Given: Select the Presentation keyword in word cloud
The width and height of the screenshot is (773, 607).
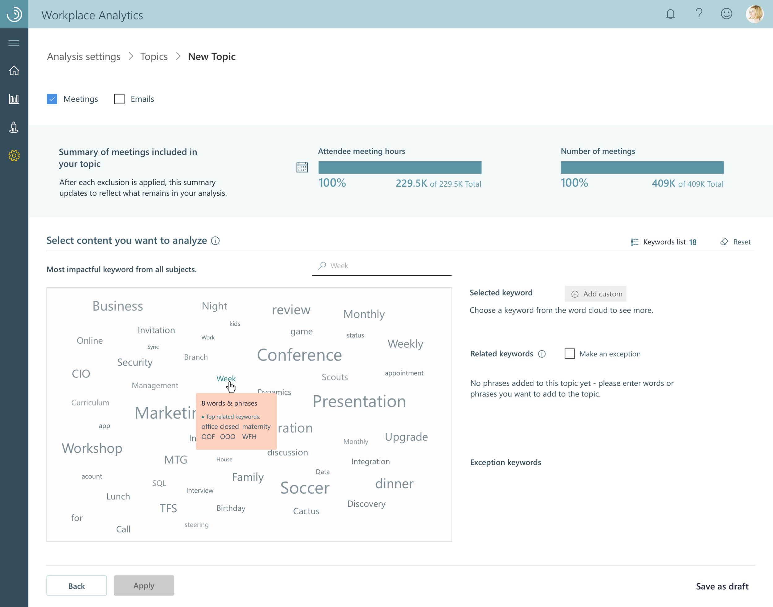Looking at the screenshot, I should click(359, 401).
